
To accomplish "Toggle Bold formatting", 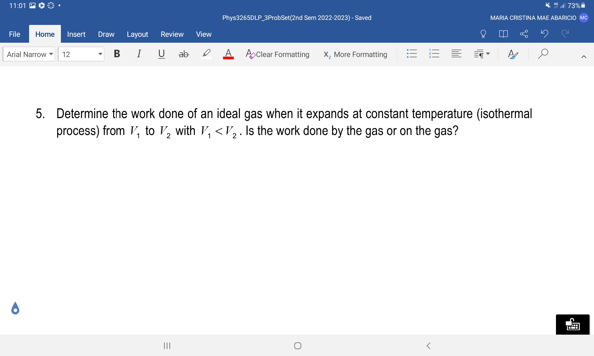I will [117, 54].
